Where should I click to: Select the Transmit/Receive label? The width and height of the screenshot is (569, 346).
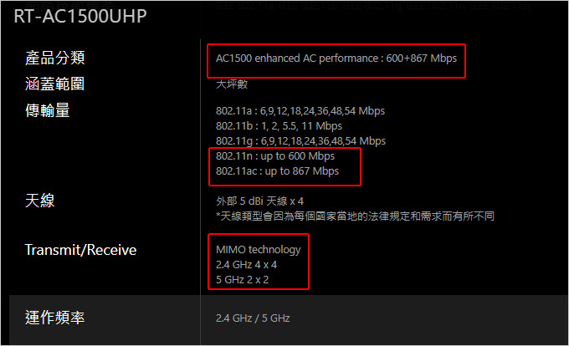click(x=80, y=250)
